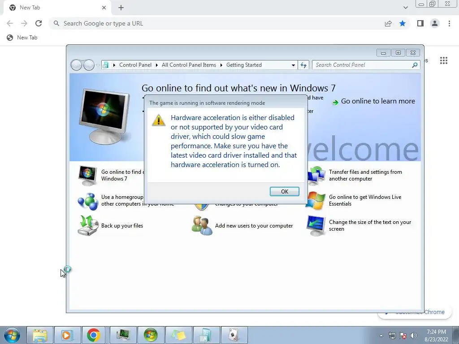459x344 pixels.
Task: Open Chrome side panel
Action: coord(420,23)
